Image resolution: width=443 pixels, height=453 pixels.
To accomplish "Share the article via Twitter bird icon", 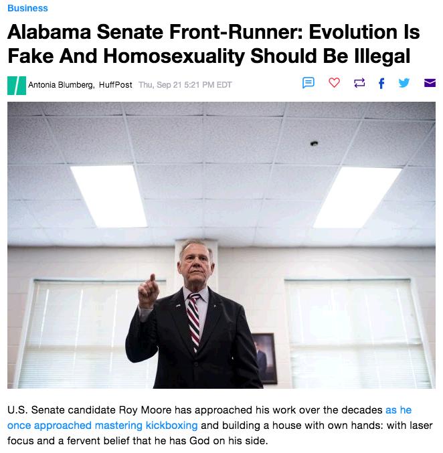I will (x=404, y=83).
